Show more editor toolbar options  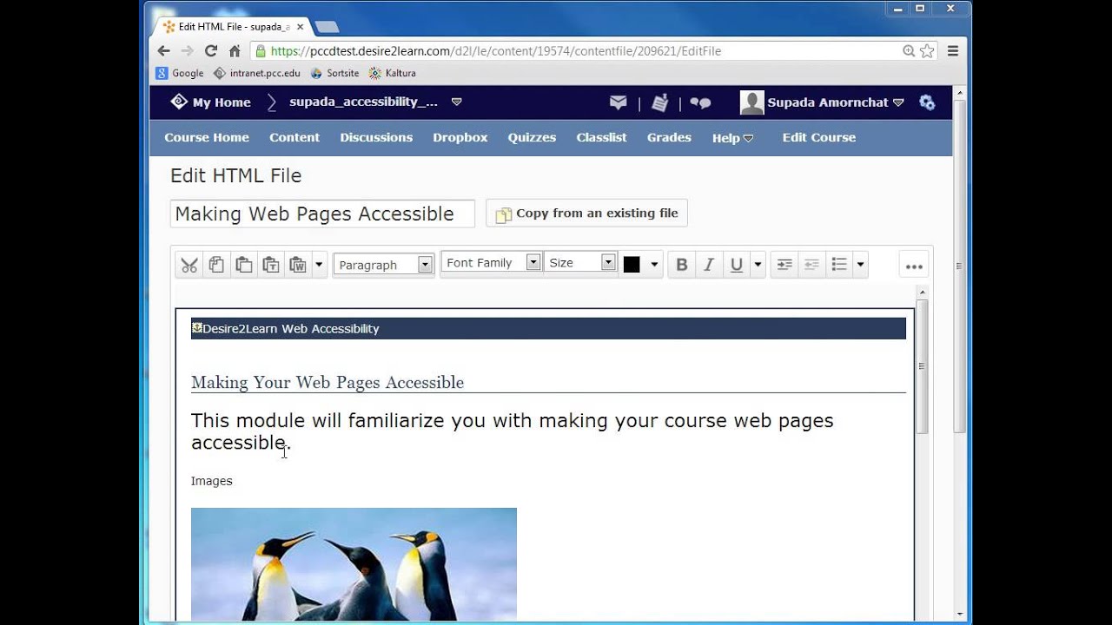[x=914, y=266]
